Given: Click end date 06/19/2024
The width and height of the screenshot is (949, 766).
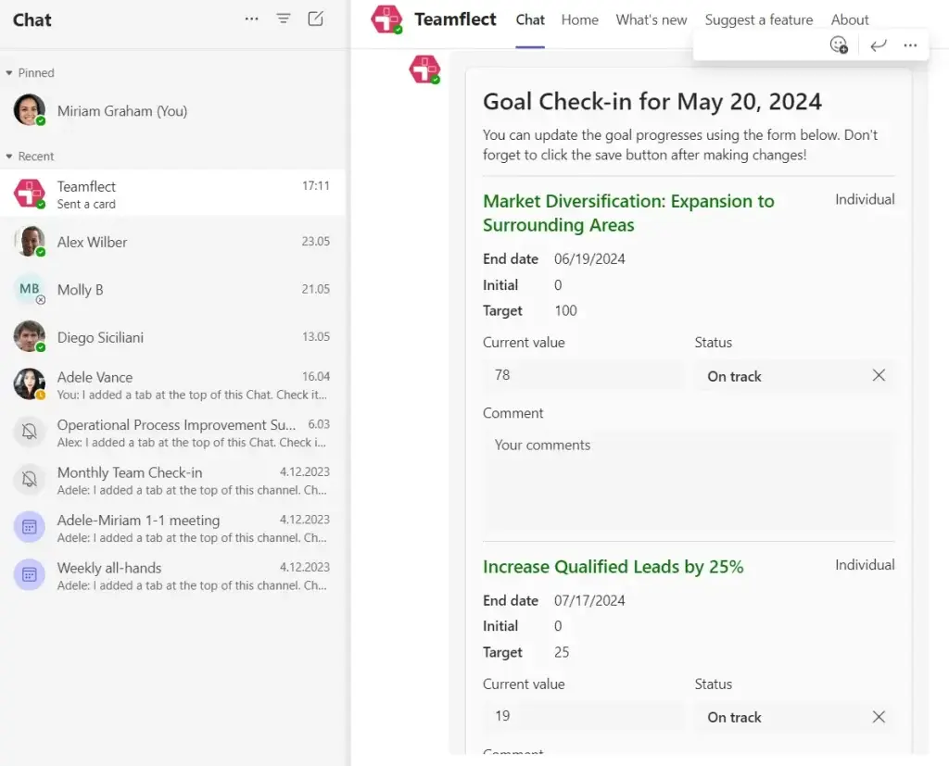Looking at the screenshot, I should click(x=589, y=259).
